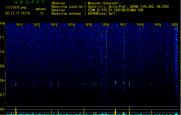This screenshot has width=181, height=115.
Task: Click the tallest yellow intensity spike after 1917
Action: (129, 110)
